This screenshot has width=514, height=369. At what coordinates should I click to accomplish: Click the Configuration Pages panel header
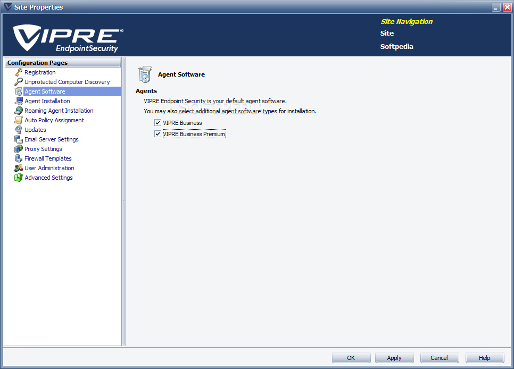[63, 63]
